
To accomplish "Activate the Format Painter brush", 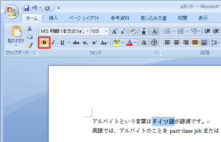I will pos(30,45).
